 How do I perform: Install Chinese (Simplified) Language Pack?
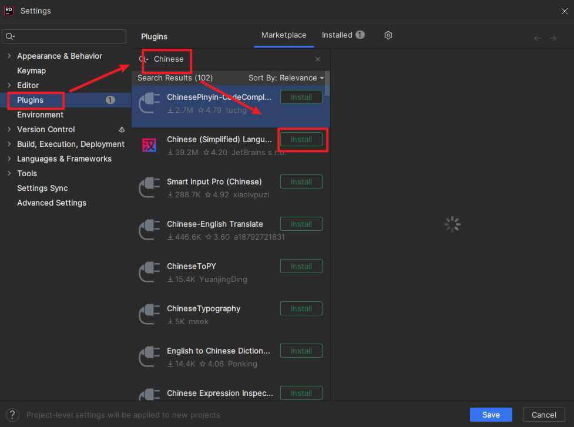click(x=301, y=139)
